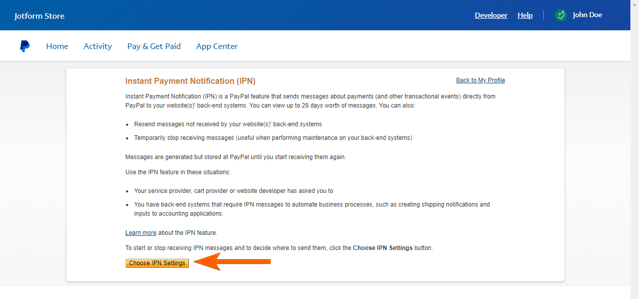Click the Instant Payment Notification heading
639x299 pixels.
click(190, 81)
